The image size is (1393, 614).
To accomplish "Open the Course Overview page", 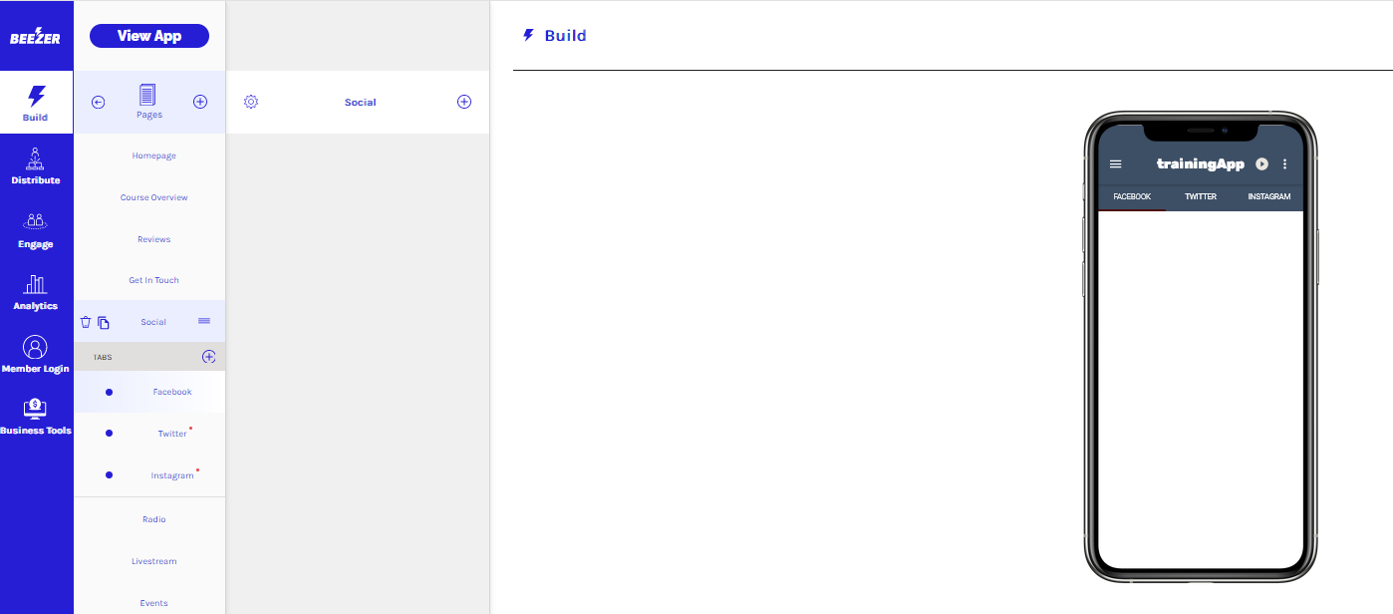I will [x=153, y=197].
